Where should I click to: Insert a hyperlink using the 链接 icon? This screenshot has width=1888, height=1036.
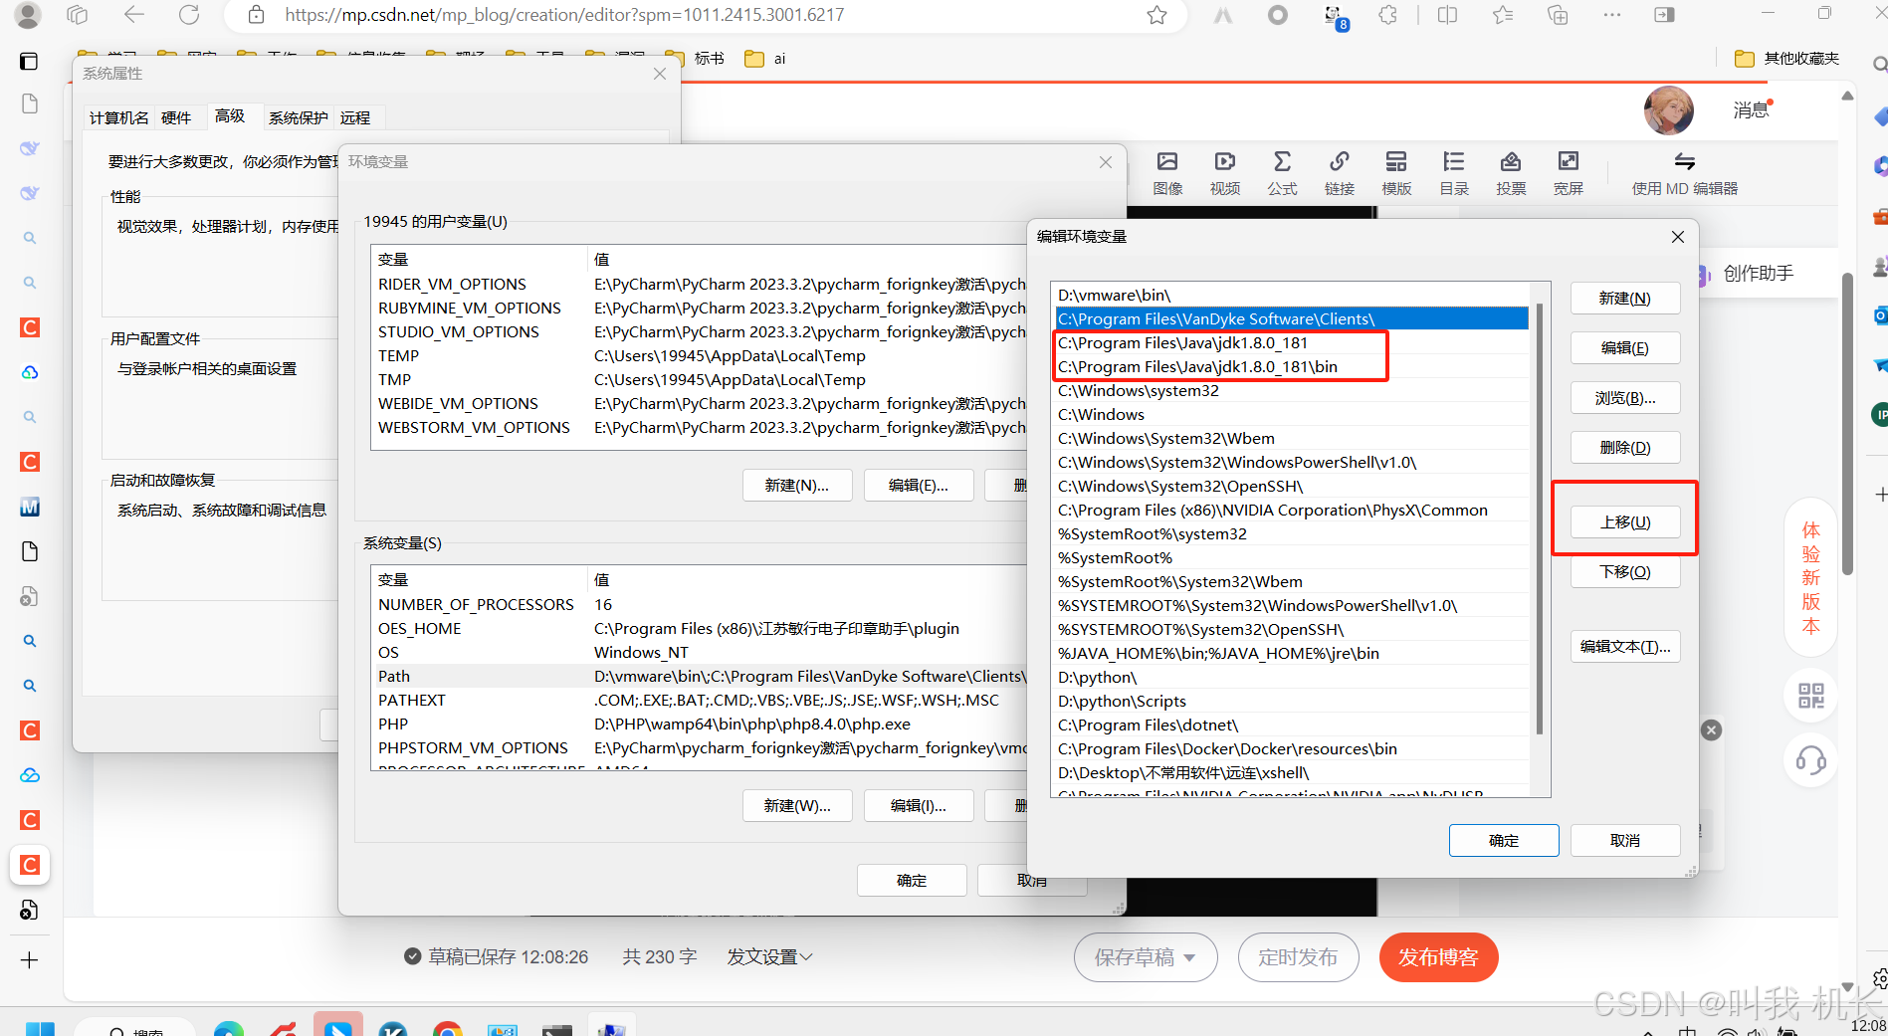(x=1339, y=171)
